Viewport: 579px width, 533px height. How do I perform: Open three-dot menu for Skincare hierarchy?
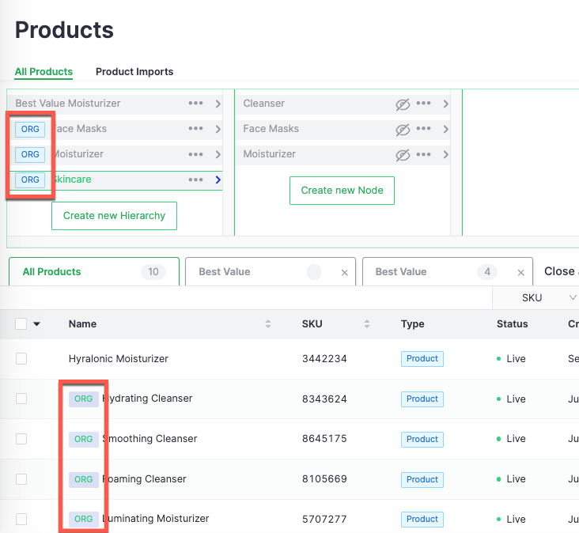pyautogui.click(x=195, y=180)
